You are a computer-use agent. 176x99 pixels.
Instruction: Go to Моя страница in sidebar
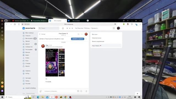(x=29, y=33)
